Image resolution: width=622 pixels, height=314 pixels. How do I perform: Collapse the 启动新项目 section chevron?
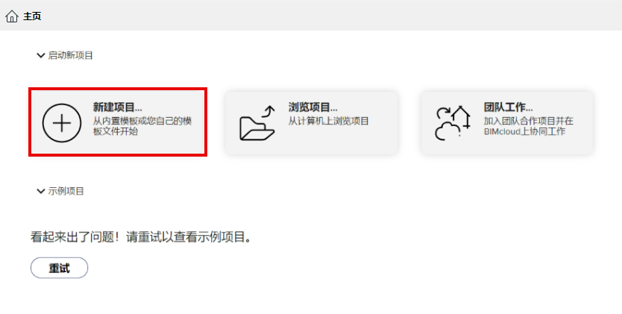pyautogui.click(x=40, y=55)
